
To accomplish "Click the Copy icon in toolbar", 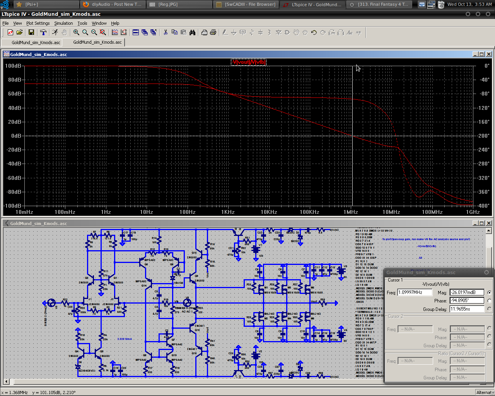I will [174, 32].
